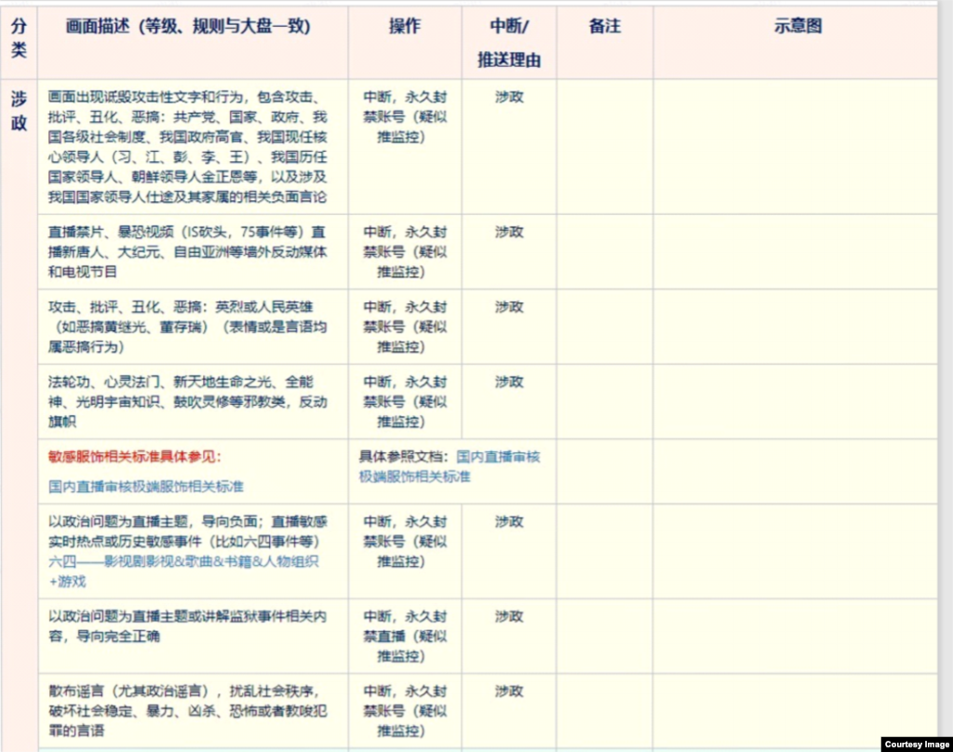Click the cell starting with 散布谣言
This screenshot has height=752, width=953.
(188, 711)
